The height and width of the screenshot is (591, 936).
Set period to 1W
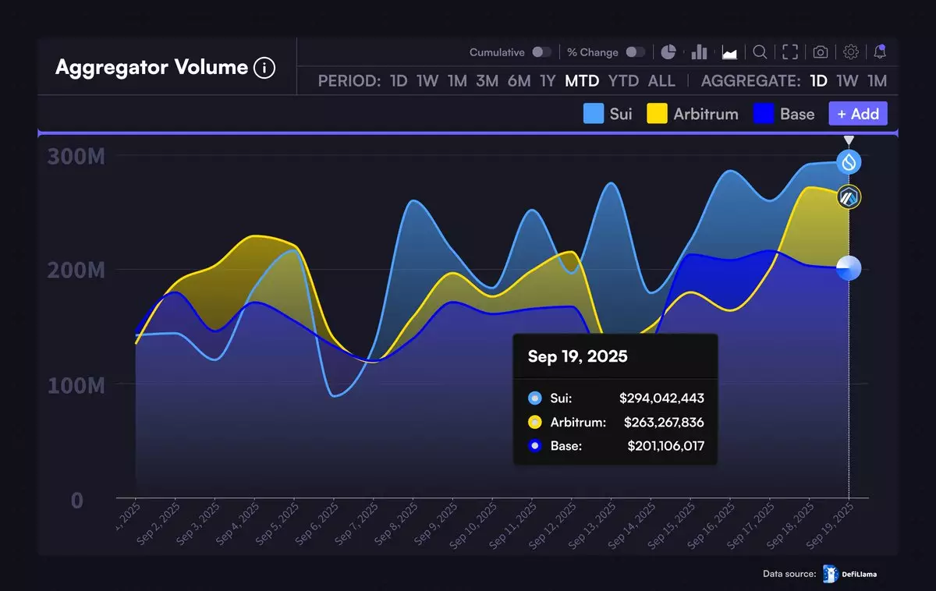[x=427, y=81]
